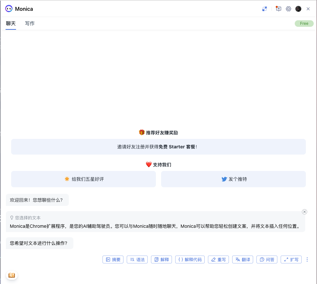
Task: Click the invite friends Starter banner
Action: (158, 147)
